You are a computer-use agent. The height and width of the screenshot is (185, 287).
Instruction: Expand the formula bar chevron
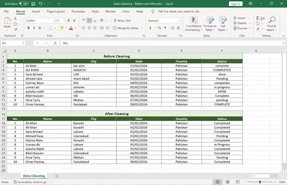[x=283, y=43]
